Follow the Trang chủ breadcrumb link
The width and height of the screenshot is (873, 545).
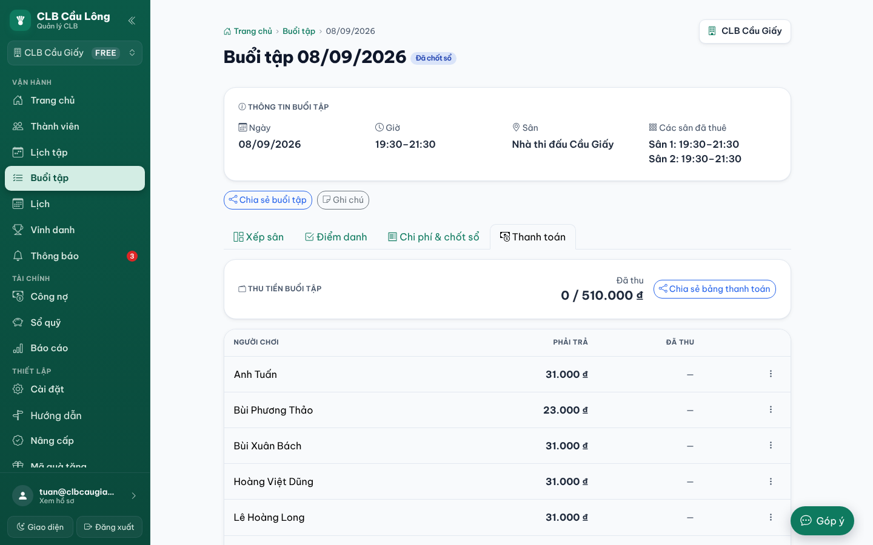248,31
